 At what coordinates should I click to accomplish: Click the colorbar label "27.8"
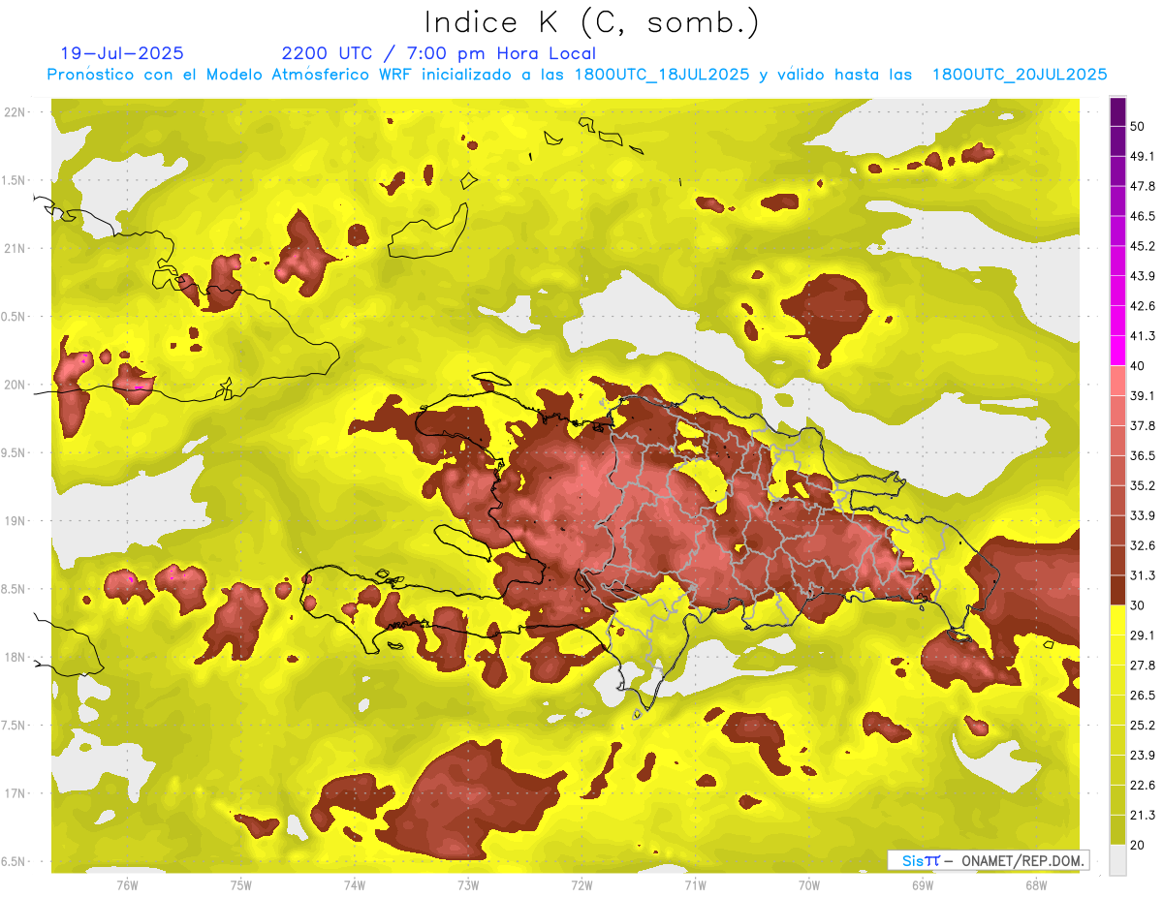[x=1142, y=666]
